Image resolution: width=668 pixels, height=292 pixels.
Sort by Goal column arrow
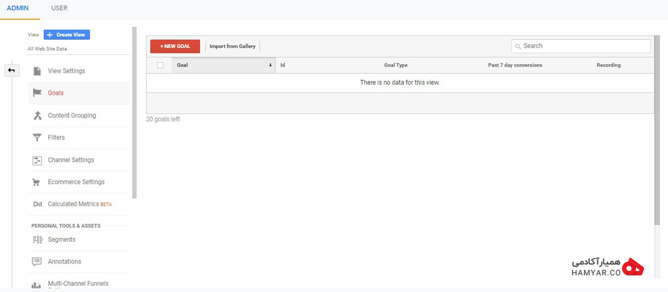270,65
